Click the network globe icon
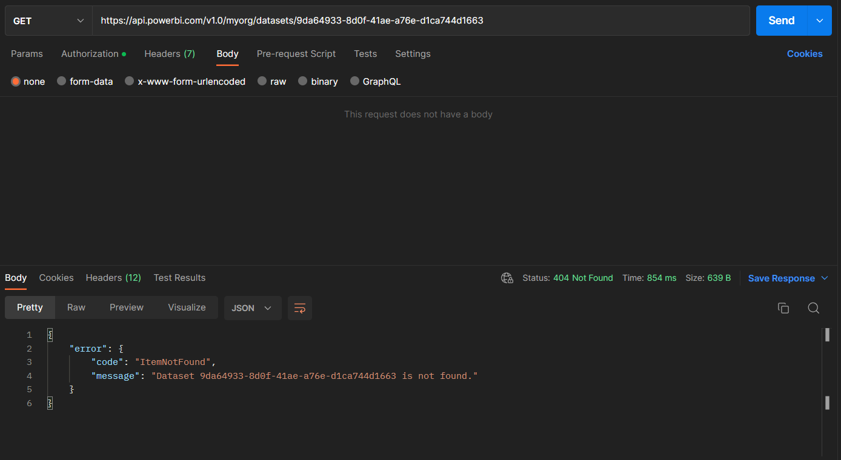 point(507,278)
